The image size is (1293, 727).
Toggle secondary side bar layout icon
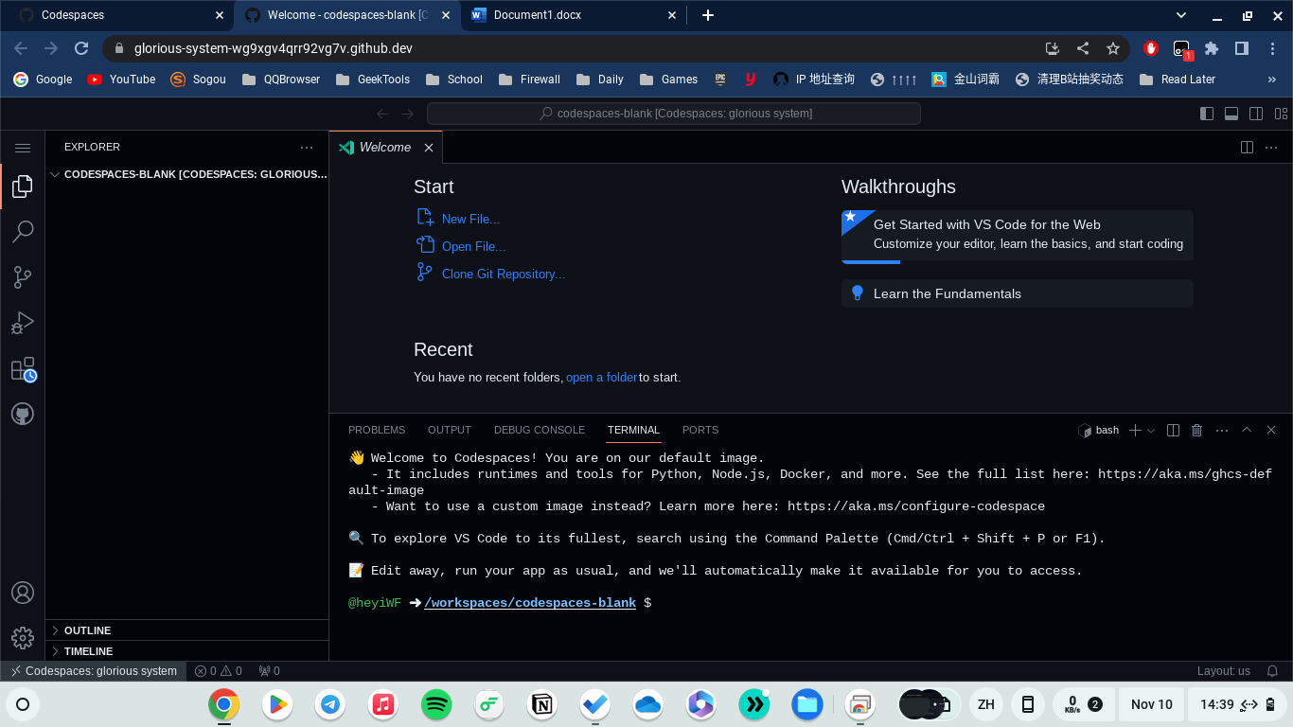click(1256, 114)
